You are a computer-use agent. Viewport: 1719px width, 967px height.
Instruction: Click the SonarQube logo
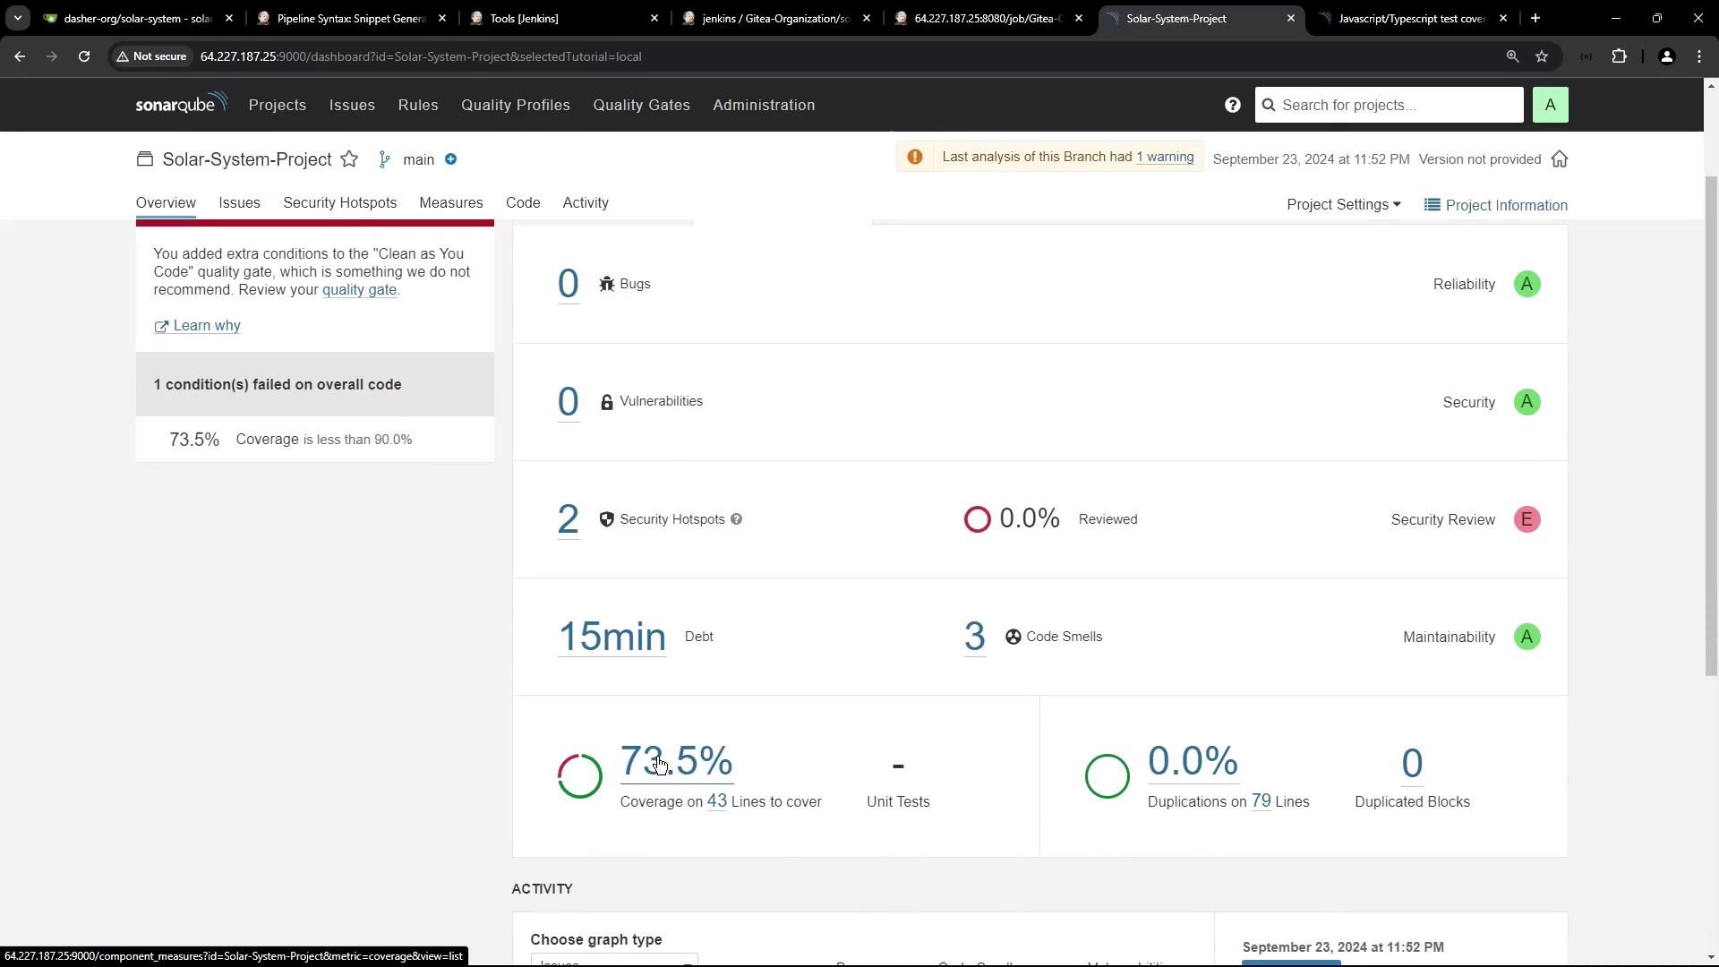pos(182,104)
